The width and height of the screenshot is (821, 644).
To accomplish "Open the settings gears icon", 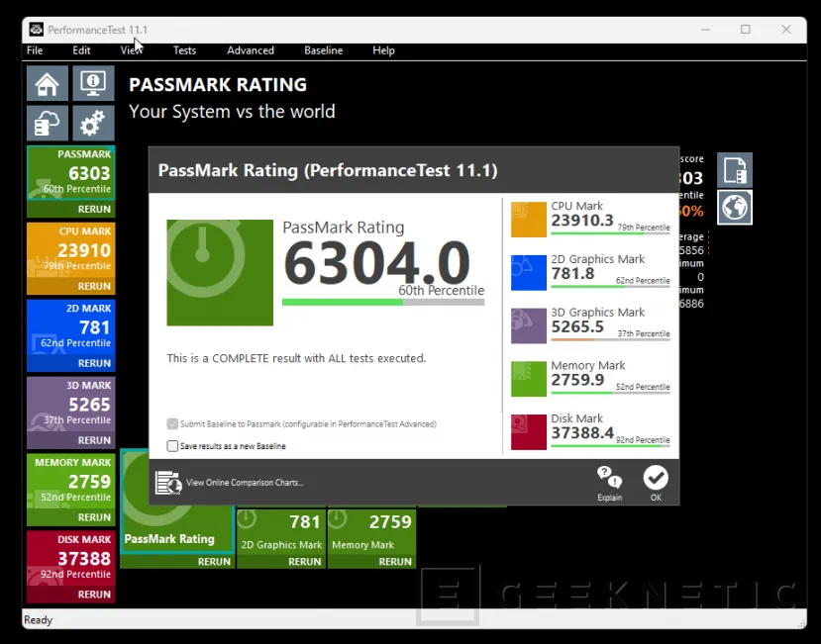I will (x=93, y=124).
